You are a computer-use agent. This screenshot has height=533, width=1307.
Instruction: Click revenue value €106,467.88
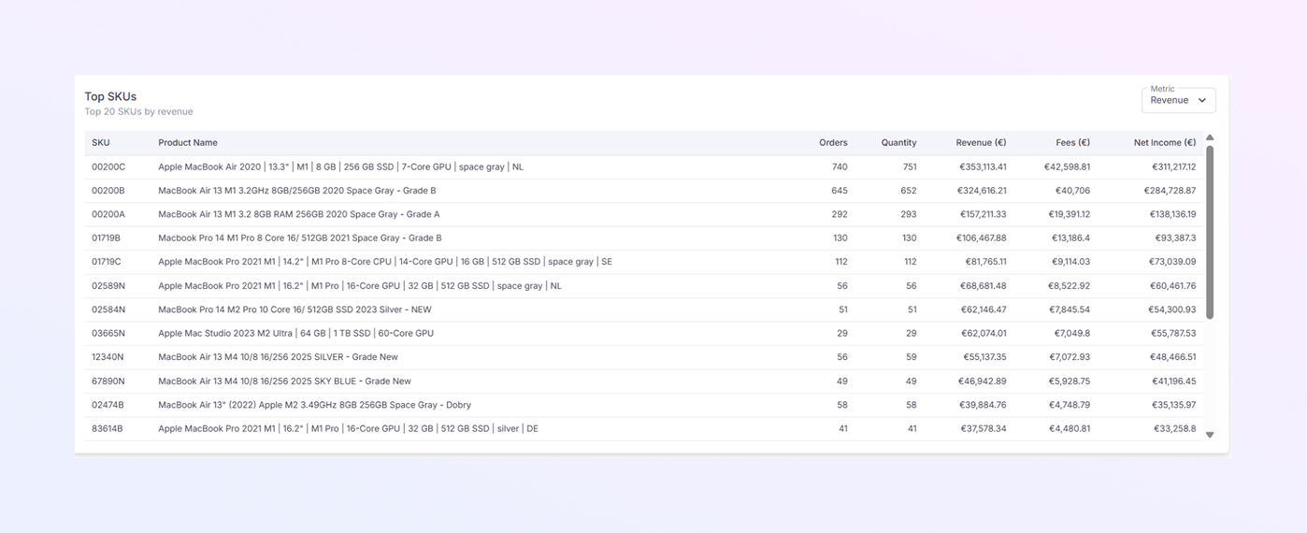click(x=981, y=238)
